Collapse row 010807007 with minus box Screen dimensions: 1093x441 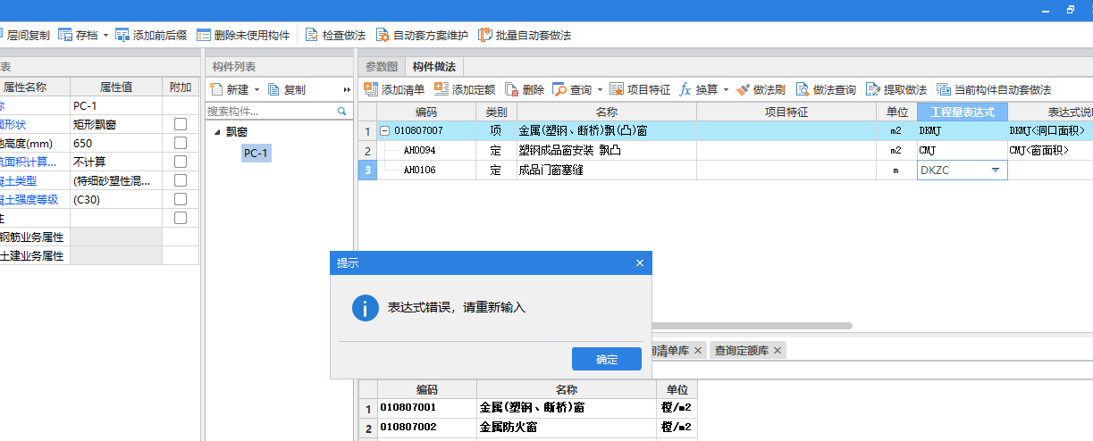point(385,130)
